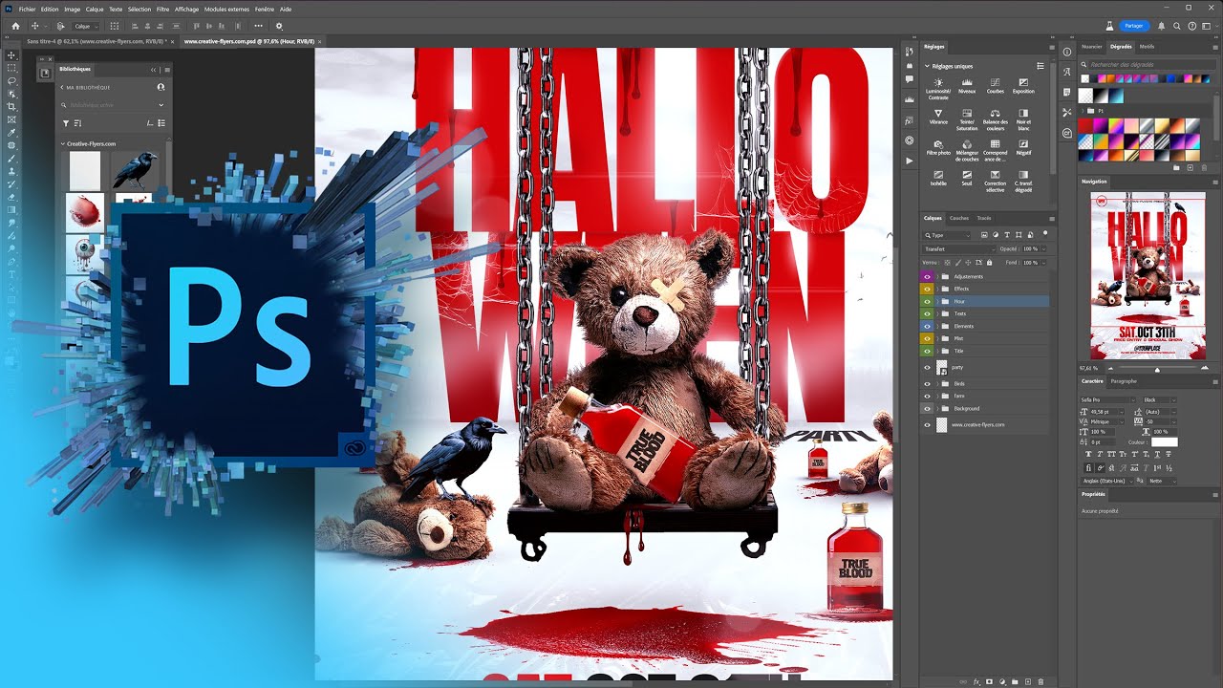This screenshot has height=688, width=1223.
Task: Open the Calque menu
Action: (x=95, y=9)
